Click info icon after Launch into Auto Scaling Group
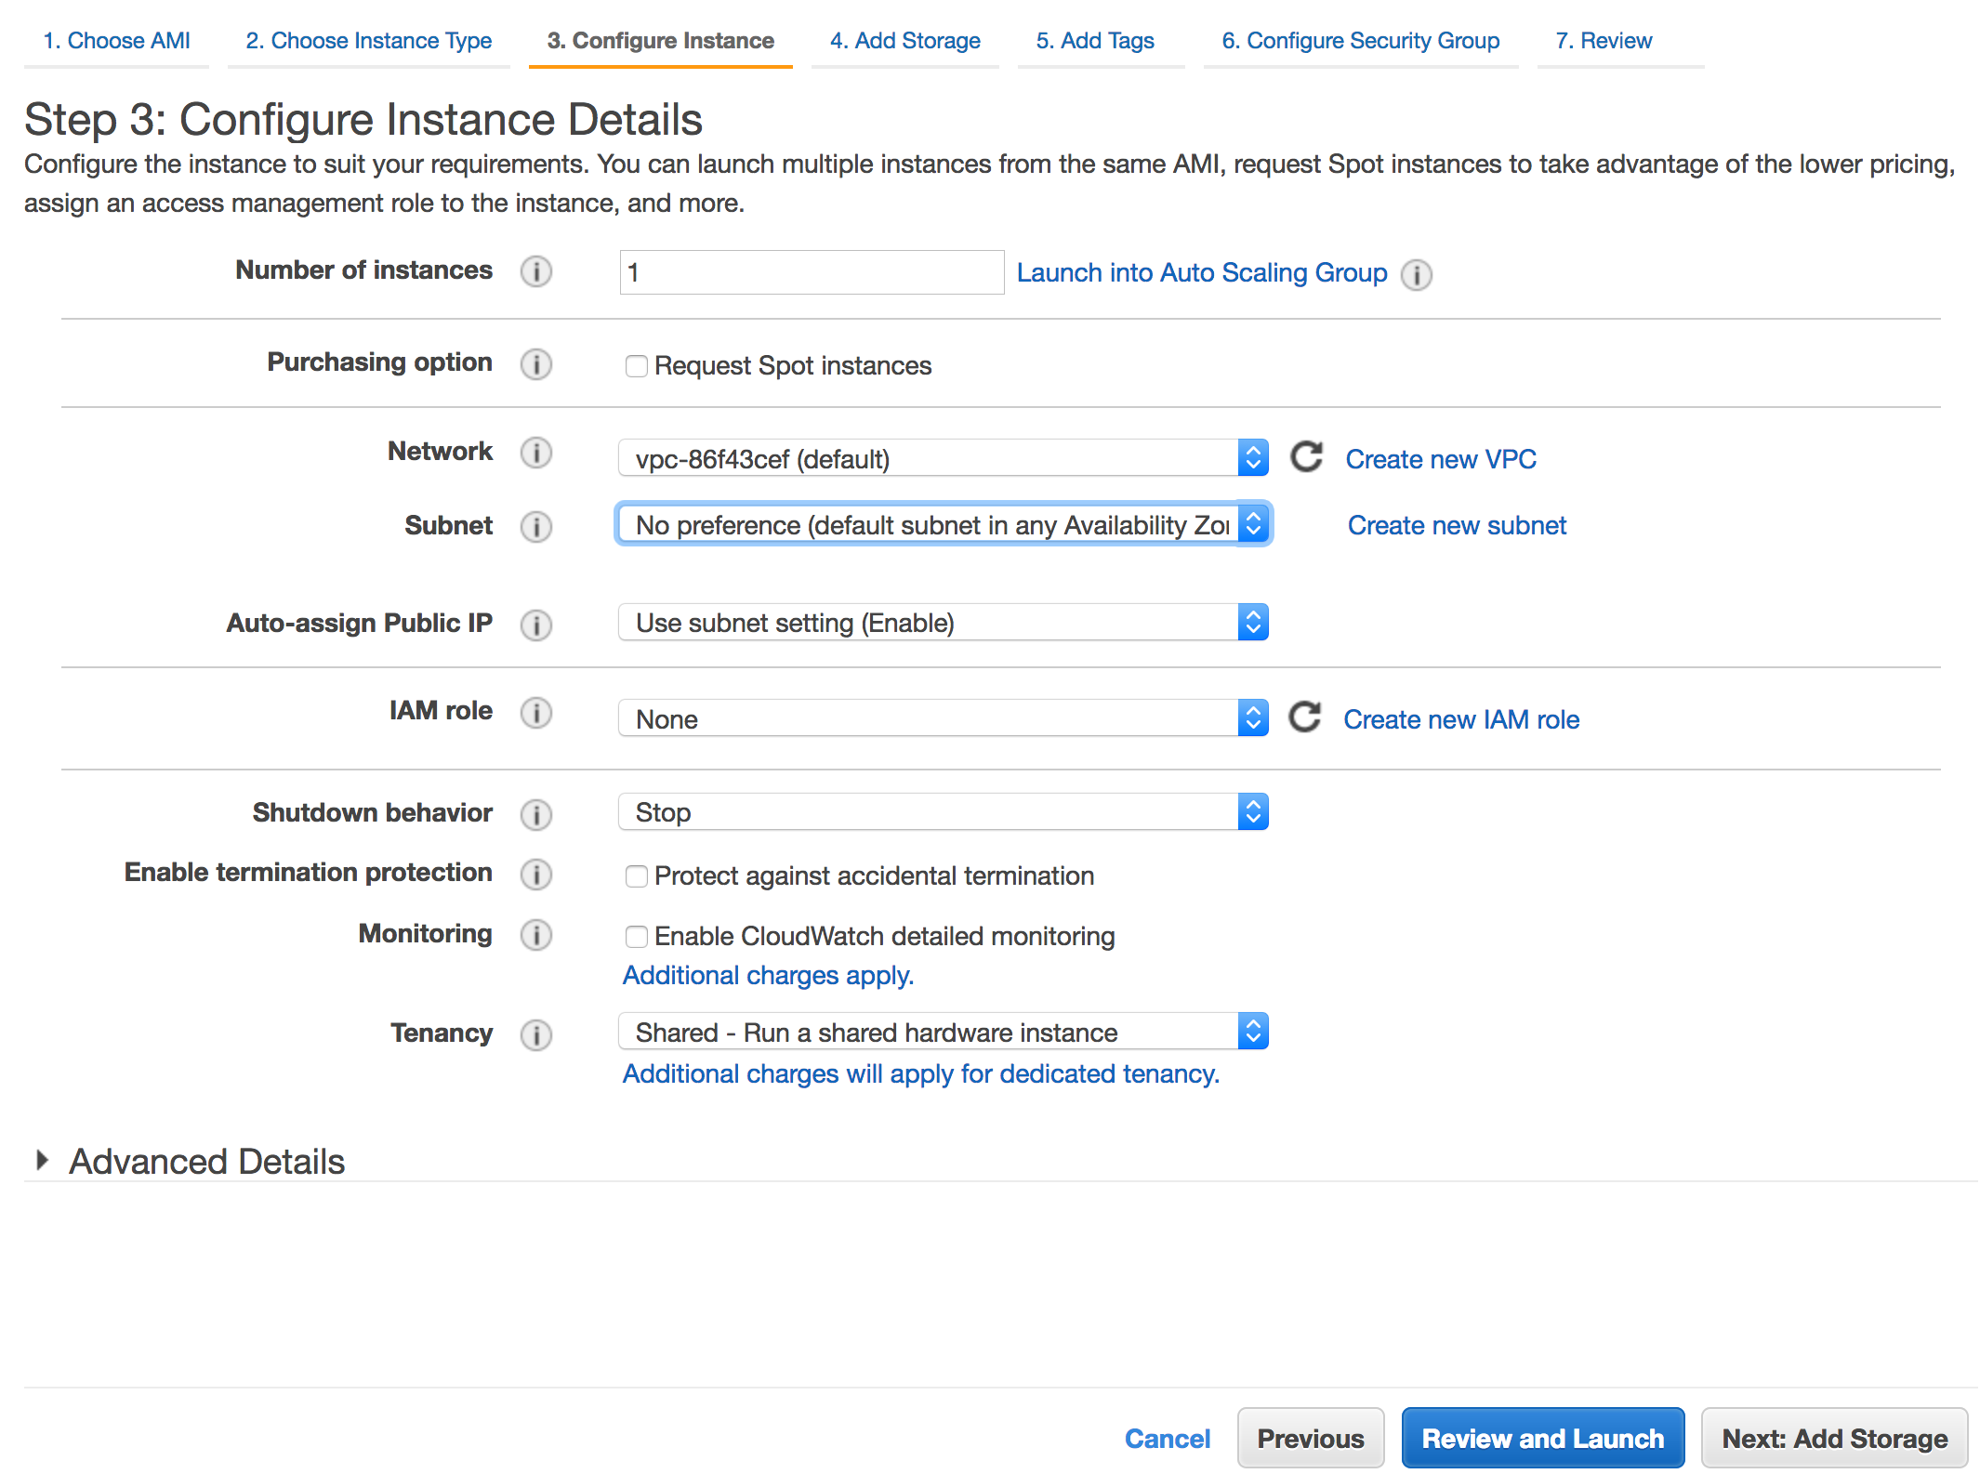The width and height of the screenshot is (1980, 1474). click(x=1416, y=274)
